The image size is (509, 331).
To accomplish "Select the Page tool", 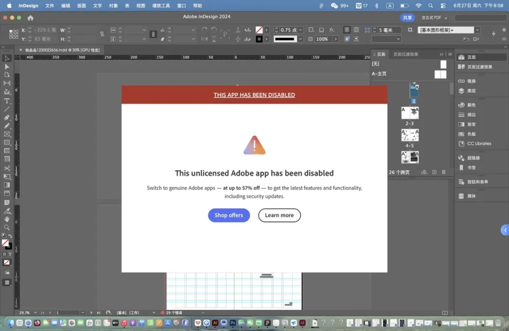I will tap(7, 75).
